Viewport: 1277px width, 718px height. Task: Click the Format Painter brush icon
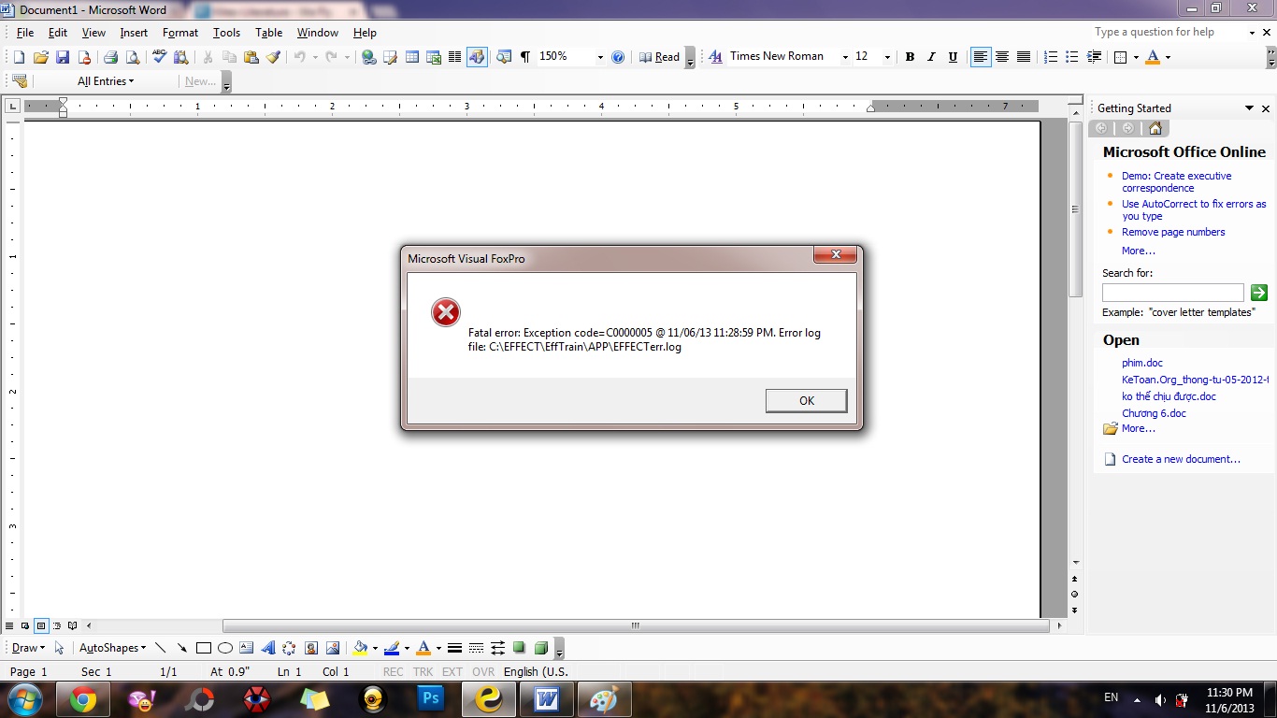click(x=273, y=57)
